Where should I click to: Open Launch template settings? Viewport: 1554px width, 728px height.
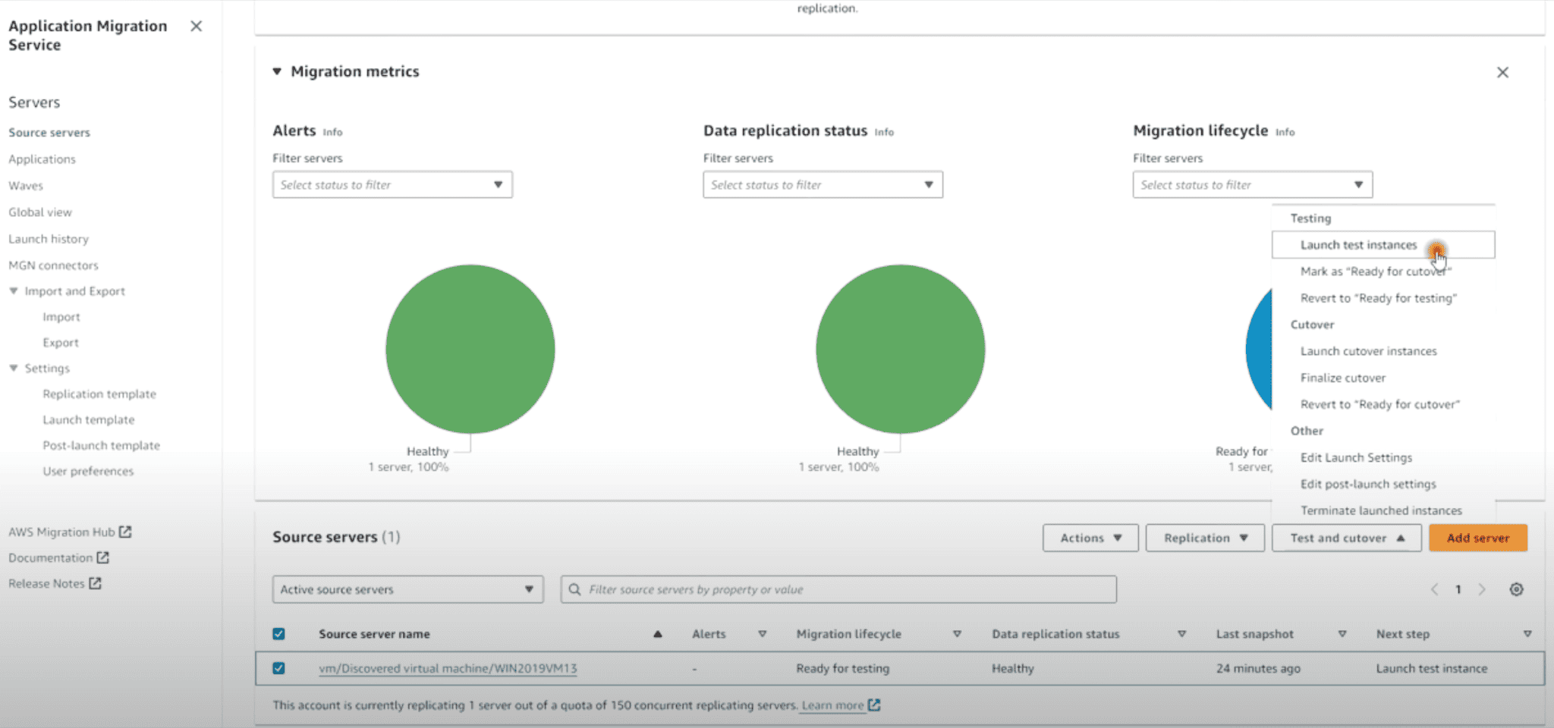(89, 420)
